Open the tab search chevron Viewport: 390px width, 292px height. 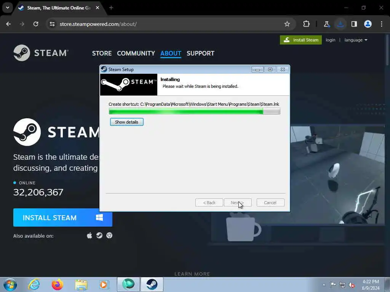[x=8, y=8]
